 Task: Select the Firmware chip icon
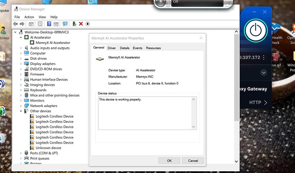tap(27, 74)
